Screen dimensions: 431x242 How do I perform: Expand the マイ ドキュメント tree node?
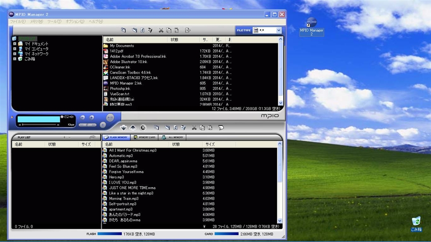pyautogui.click(x=15, y=44)
